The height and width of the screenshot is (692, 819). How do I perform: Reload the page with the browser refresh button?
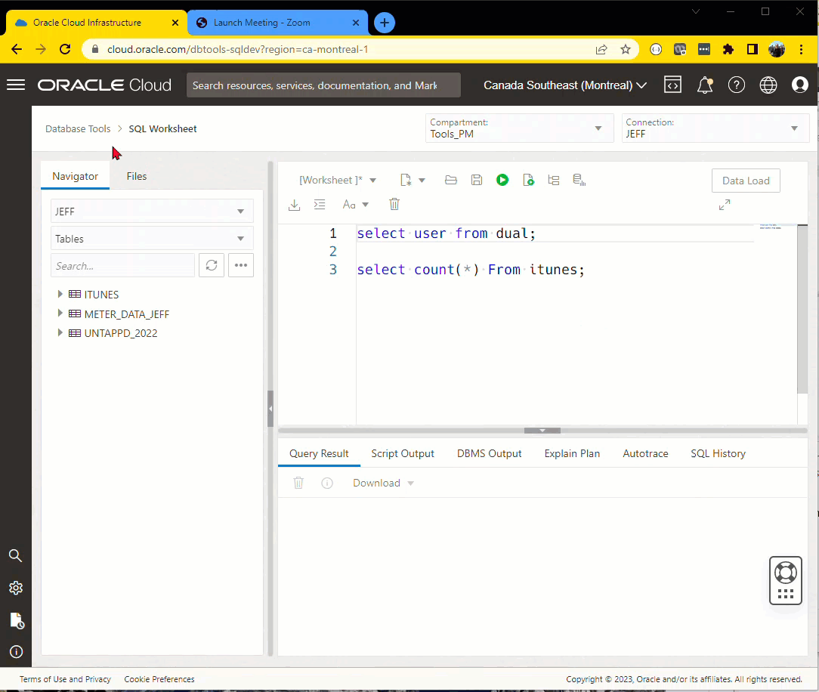click(65, 49)
